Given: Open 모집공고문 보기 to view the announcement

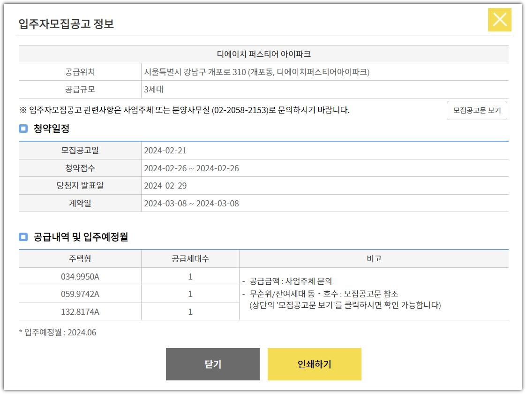Looking at the screenshot, I should (x=477, y=111).
